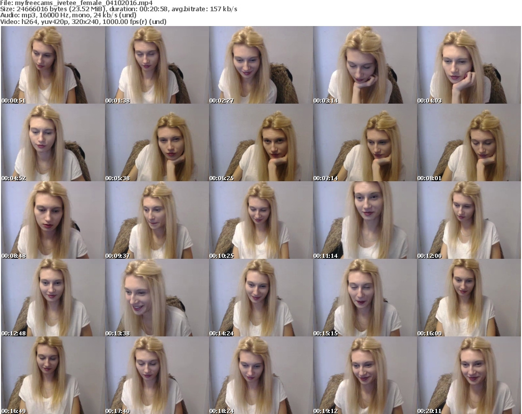Select the thumbnail stamped 00:13:38
This screenshot has height=414, width=522.
click(x=157, y=297)
